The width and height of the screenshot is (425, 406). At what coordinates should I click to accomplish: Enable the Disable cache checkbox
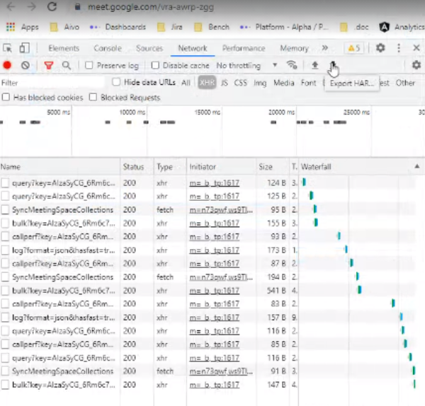click(155, 65)
